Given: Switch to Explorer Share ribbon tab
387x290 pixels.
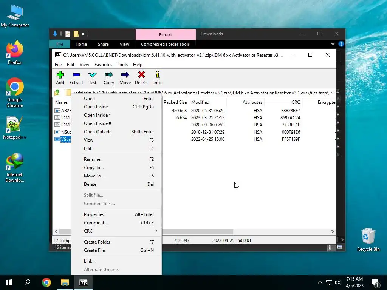Looking at the screenshot, I should click(103, 44).
